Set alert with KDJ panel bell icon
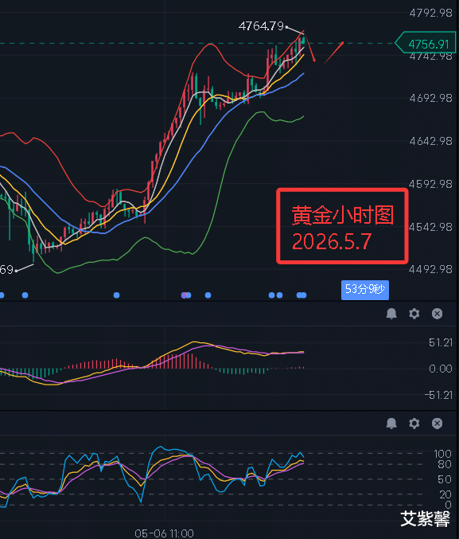 point(391,423)
